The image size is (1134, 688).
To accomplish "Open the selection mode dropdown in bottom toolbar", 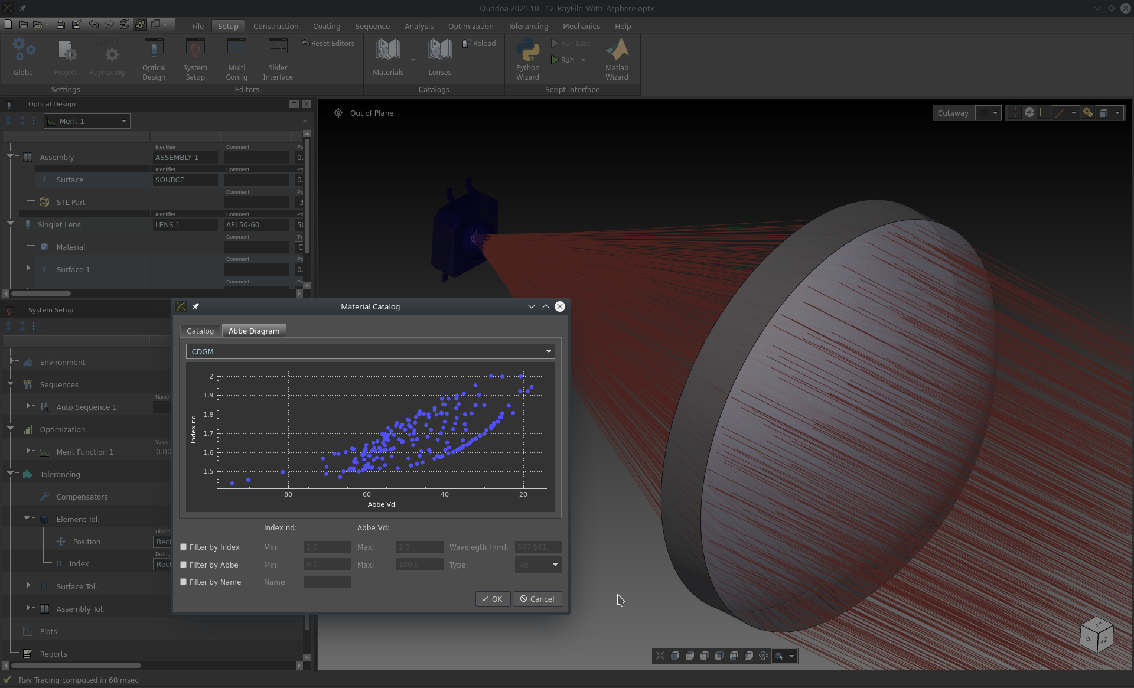I will pyautogui.click(x=785, y=656).
